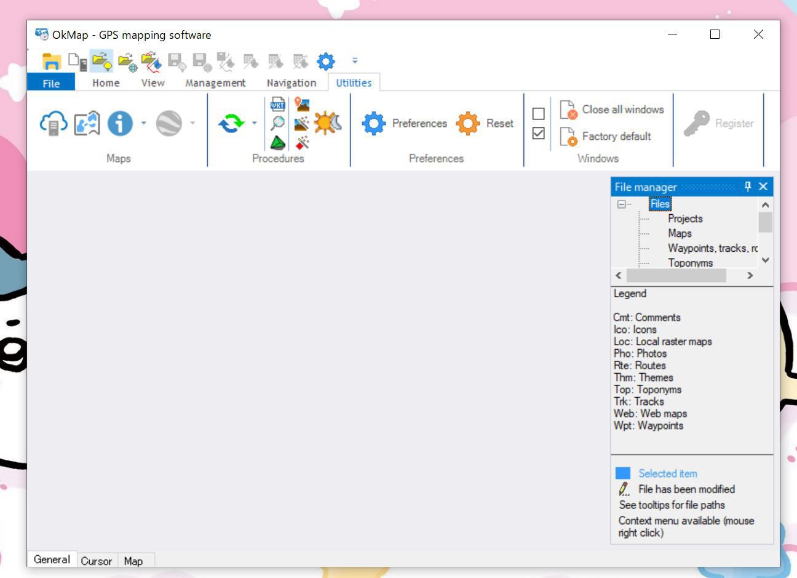Toggle the File manager auto-hide pin
The image size is (797, 578).
(x=747, y=187)
